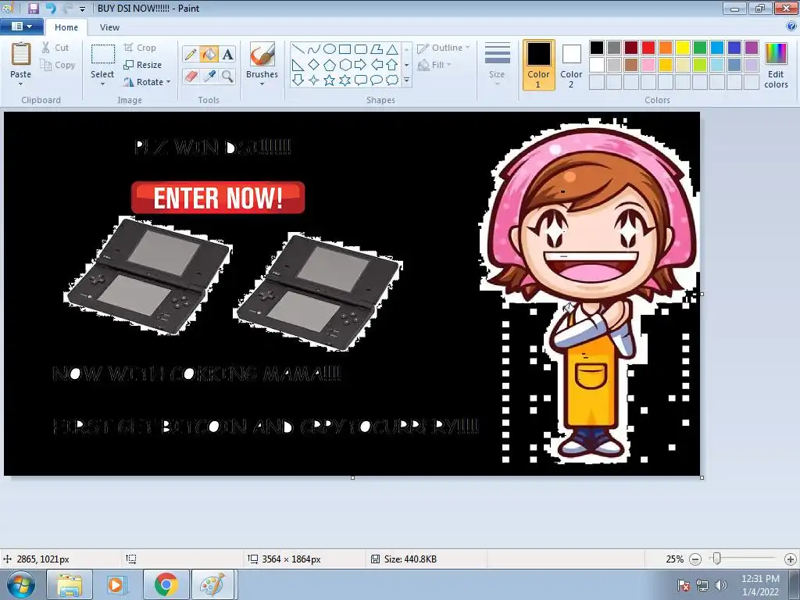Choose the Pentagon shape
The height and width of the screenshot is (600, 800).
[330, 65]
